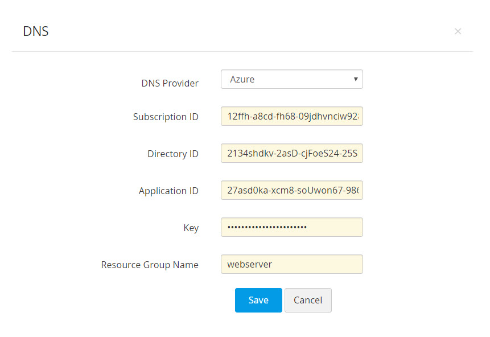490x337 pixels.
Task: Click the Application ID label
Action: 168,191
